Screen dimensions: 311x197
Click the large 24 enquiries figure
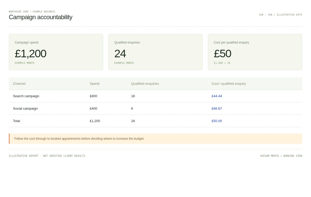120,54
